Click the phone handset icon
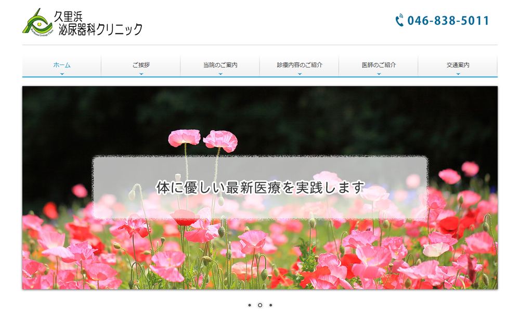Image resolution: width=520 pixels, height=325 pixels. point(399,20)
